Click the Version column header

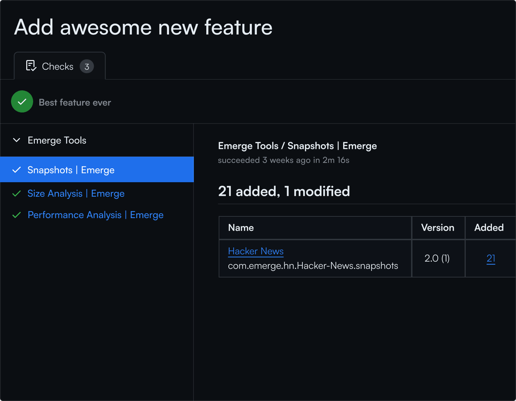pos(438,228)
